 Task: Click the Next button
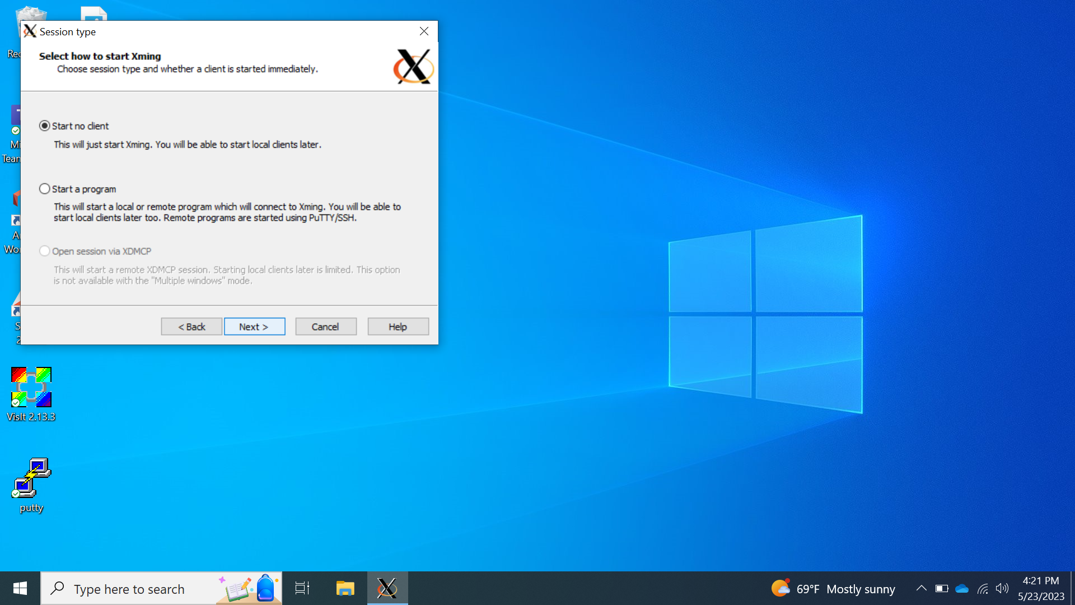[254, 327]
